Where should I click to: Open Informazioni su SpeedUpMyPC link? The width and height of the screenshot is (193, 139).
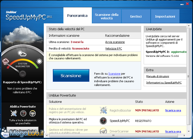[164, 82]
